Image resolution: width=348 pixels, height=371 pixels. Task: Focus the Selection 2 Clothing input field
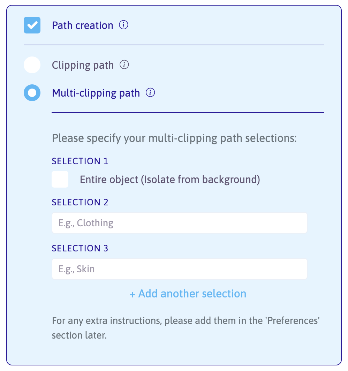(179, 223)
